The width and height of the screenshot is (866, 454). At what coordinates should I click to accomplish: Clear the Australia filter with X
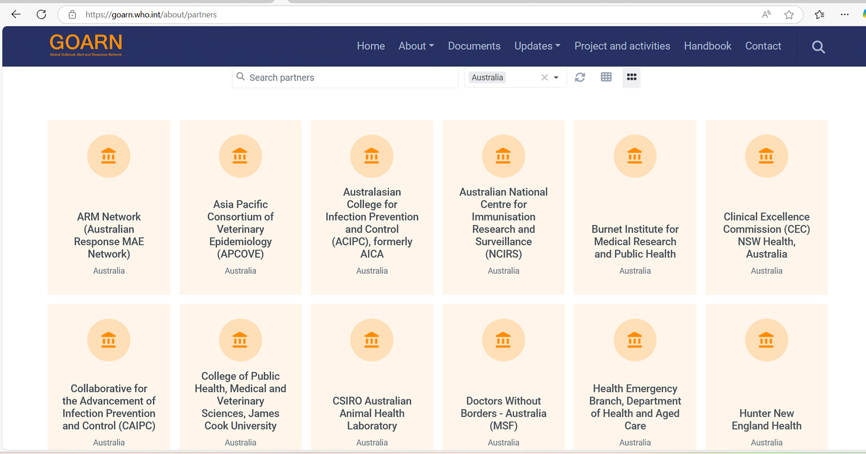coord(544,77)
